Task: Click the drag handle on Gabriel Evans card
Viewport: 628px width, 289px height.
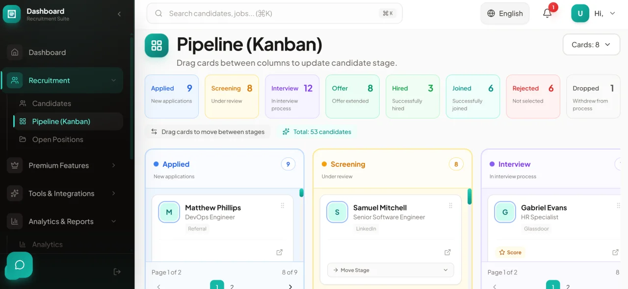Action: click(618, 206)
